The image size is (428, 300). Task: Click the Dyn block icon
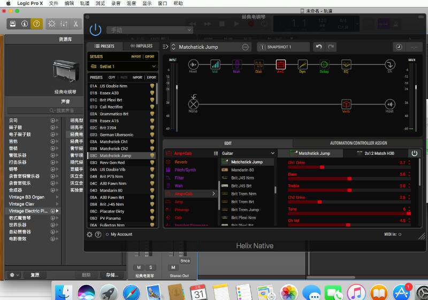(302, 65)
